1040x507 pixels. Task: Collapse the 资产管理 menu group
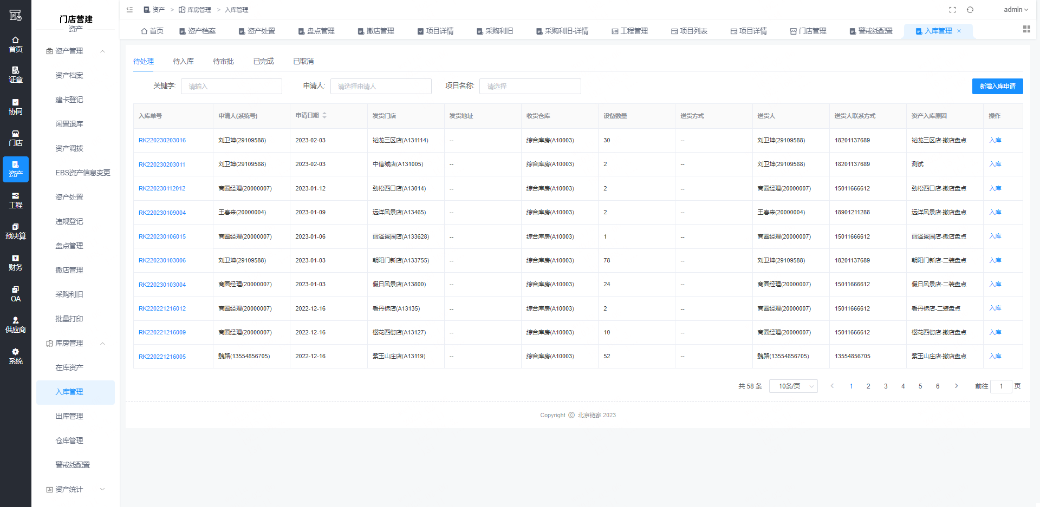[x=102, y=51]
